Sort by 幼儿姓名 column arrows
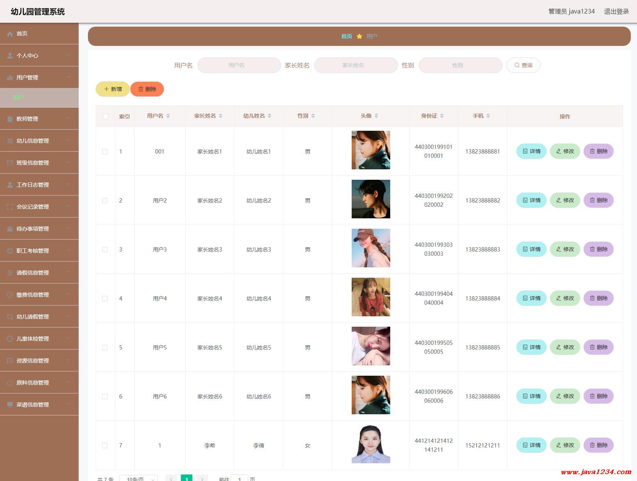This screenshot has height=481, width=637. click(270, 116)
